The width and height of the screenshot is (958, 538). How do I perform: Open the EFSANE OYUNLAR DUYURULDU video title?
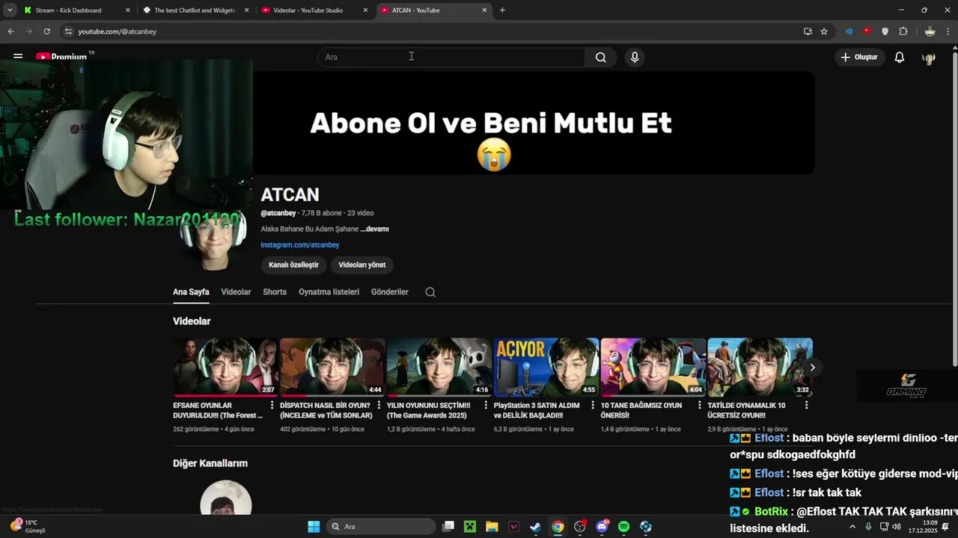click(x=218, y=410)
